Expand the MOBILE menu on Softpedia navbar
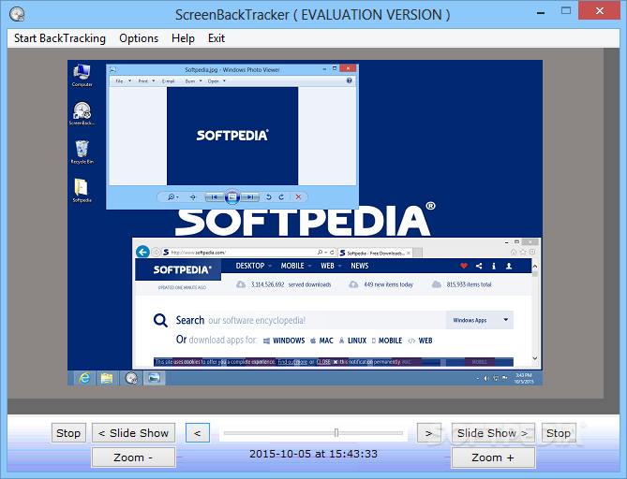627x479 pixels. click(x=296, y=266)
